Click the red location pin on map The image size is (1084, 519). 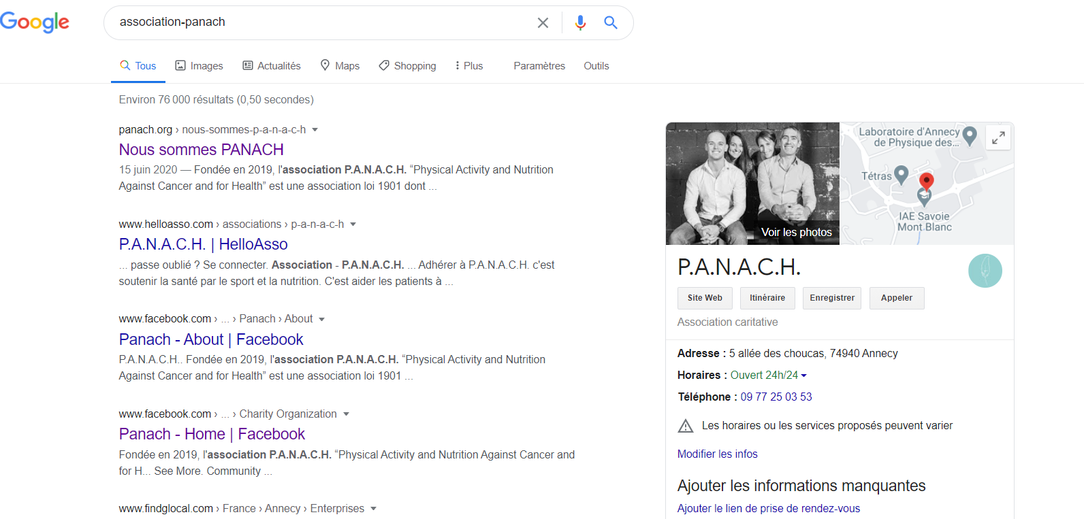926,181
